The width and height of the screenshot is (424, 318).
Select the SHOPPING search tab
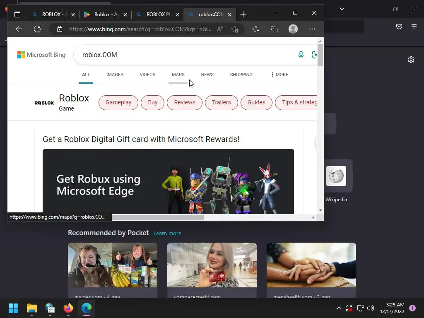click(x=241, y=75)
